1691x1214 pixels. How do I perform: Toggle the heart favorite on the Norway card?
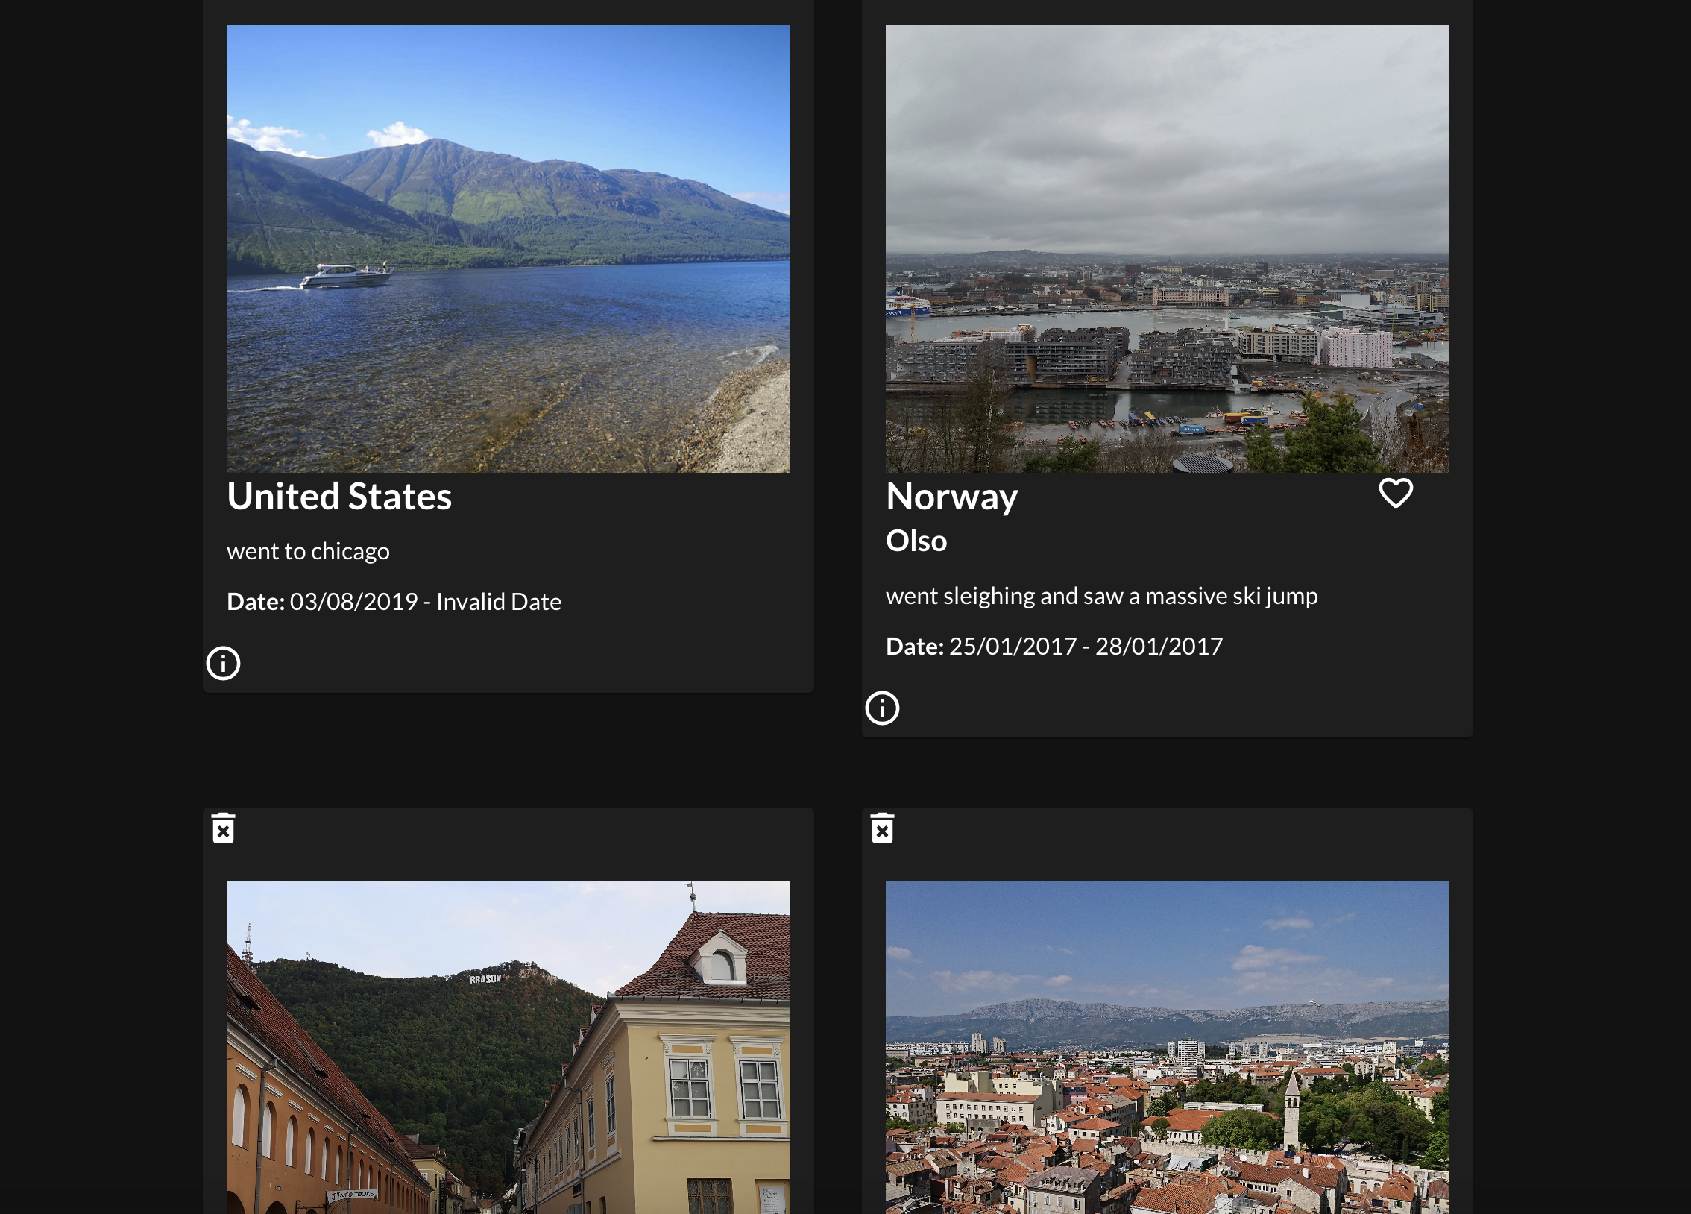click(x=1395, y=494)
